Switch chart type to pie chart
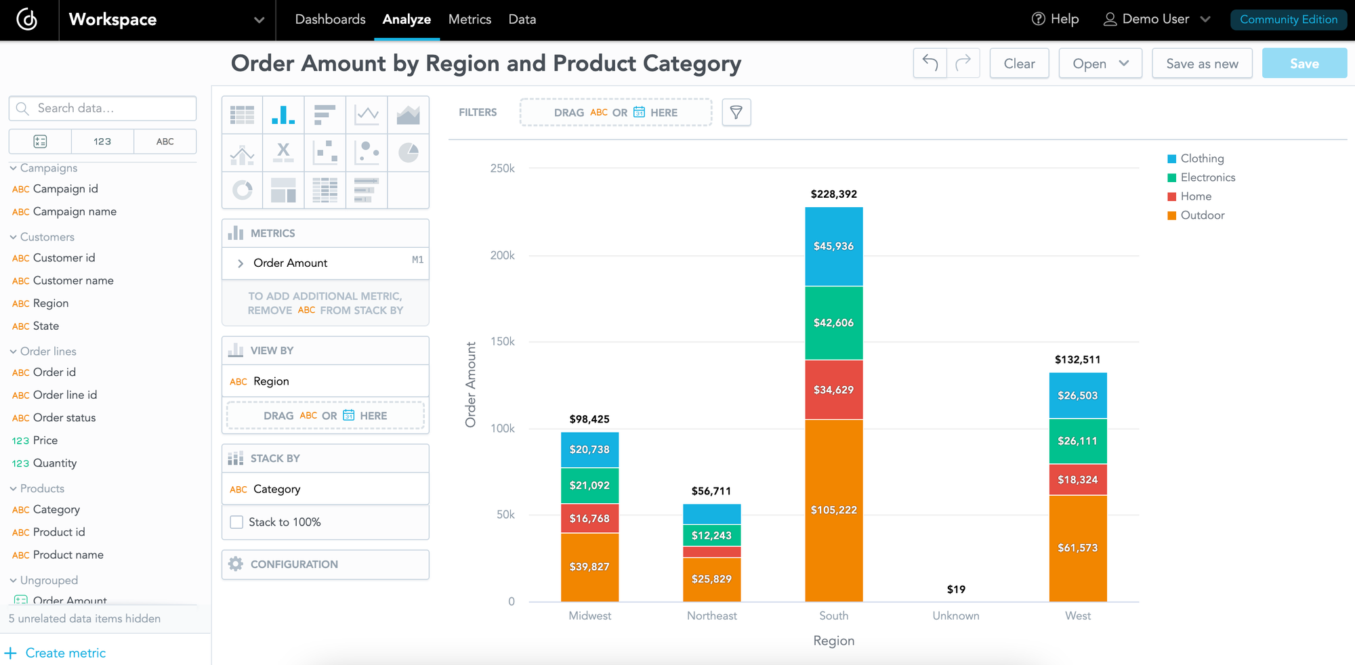The height and width of the screenshot is (665, 1355). click(408, 152)
